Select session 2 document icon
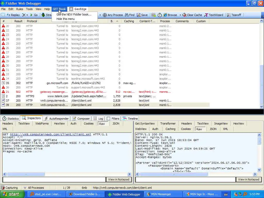This screenshot has height=198, width=264. 3,96
